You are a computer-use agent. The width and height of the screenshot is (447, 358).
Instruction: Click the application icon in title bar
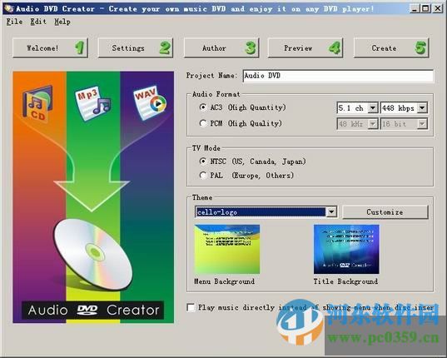pyautogui.click(x=9, y=8)
